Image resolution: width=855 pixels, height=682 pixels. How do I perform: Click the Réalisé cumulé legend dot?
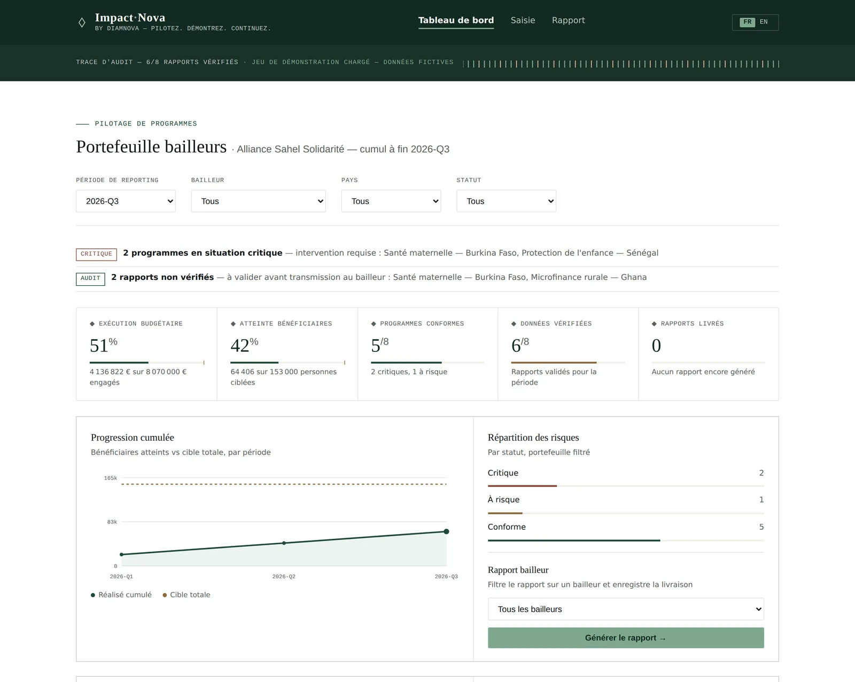click(x=93, y=595)
